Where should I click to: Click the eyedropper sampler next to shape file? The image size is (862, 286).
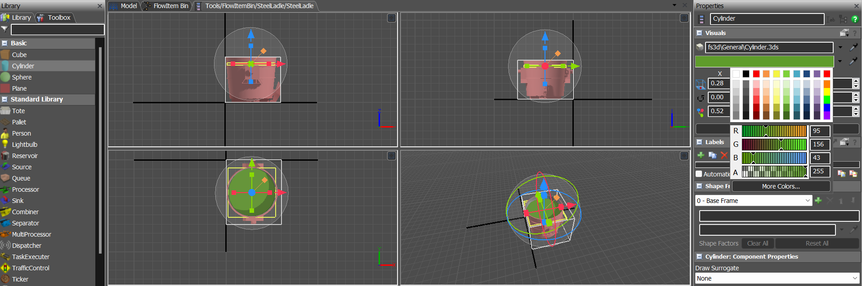853,47
